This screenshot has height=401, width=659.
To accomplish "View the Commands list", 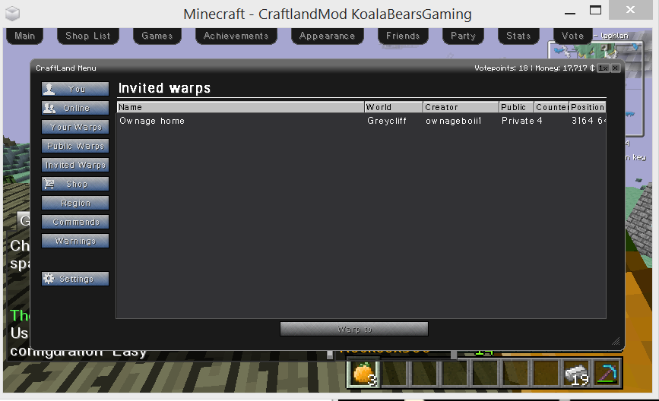I will 75,222.
